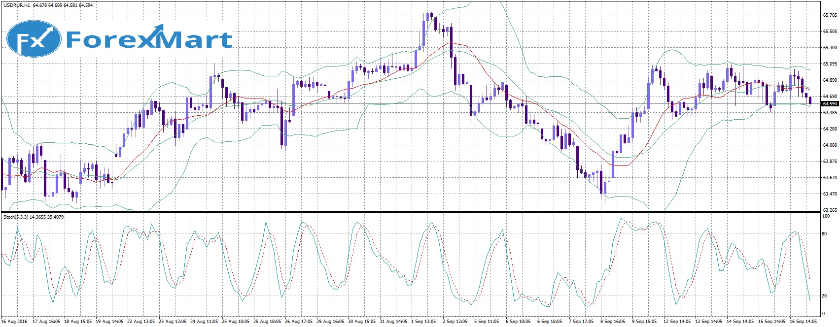This screenshot has height=327, width=840.
Task: Click the 5 Sep 11:05 time label
Action: click(487, 322)
